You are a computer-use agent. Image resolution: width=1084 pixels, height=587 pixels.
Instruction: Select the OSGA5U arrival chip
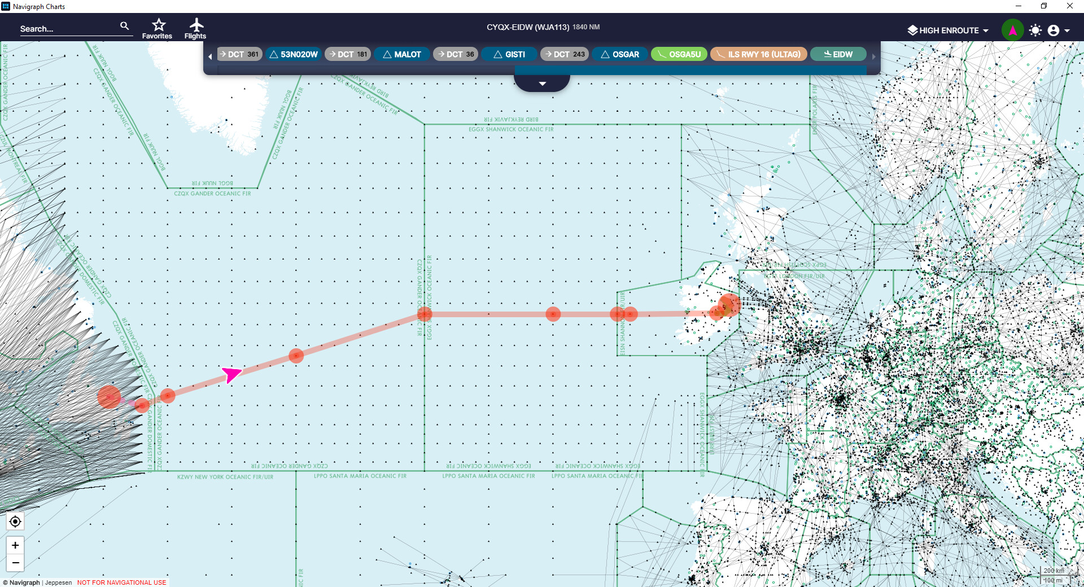[x=679, y=54]
